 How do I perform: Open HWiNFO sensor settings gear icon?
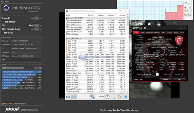119,97
